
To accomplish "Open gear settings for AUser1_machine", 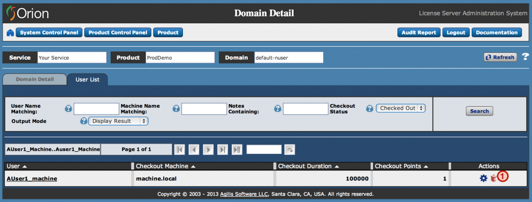I will (x=484, y=178).
